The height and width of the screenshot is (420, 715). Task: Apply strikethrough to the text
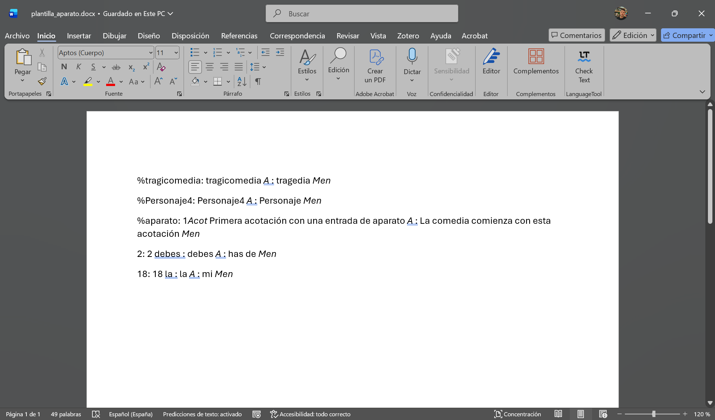pyautogui.click(x=116, y=67)
